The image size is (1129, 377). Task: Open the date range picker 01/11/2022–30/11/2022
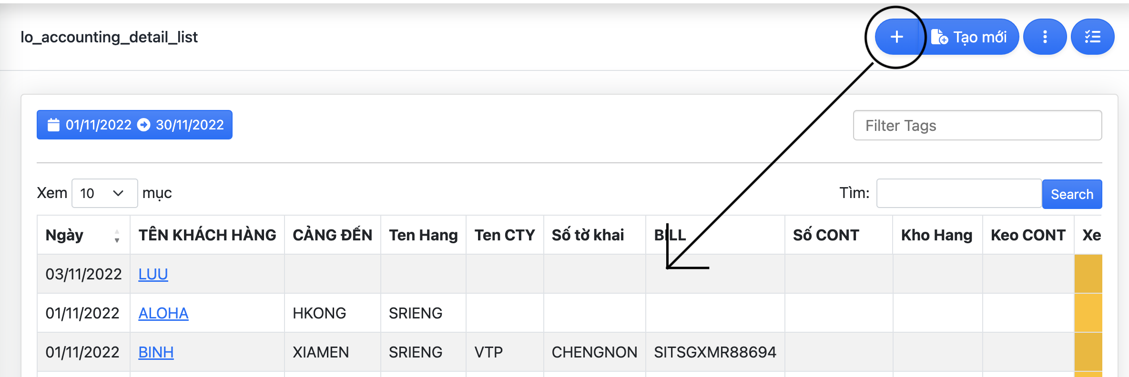[x=134, y=125]
